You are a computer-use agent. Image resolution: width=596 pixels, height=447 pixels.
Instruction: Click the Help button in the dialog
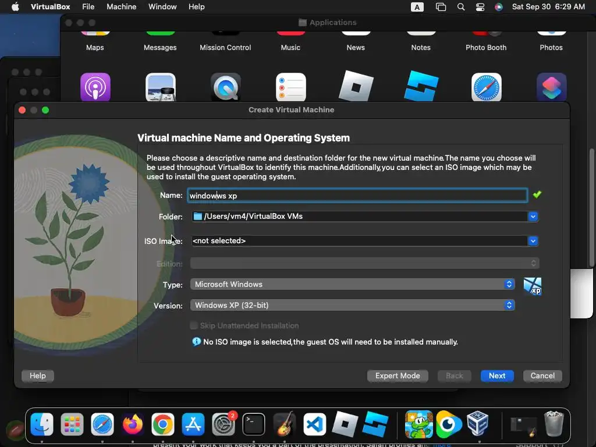point(38,375)
